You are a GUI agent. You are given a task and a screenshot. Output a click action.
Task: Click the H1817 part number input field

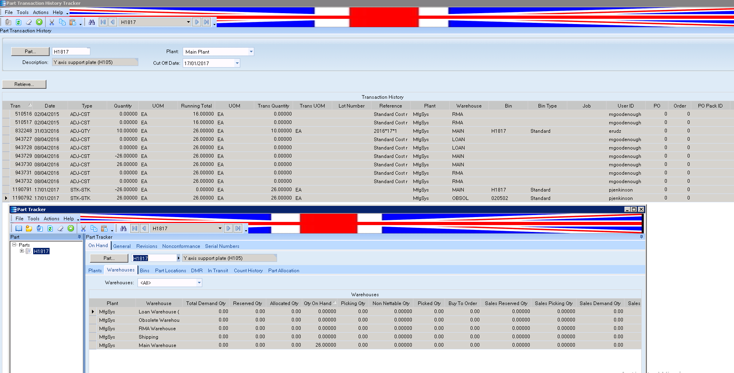click(71, 52)
